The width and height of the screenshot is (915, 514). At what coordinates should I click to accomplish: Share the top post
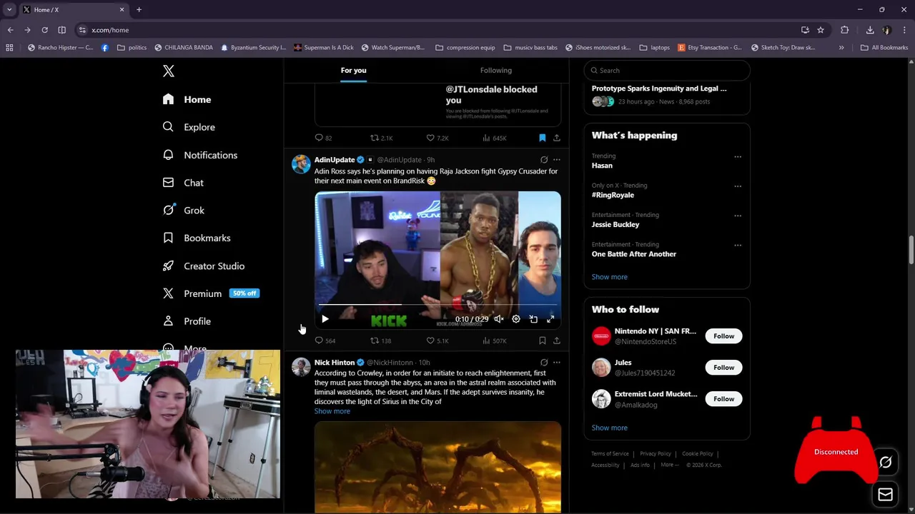557,138
